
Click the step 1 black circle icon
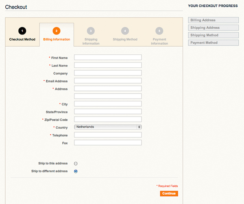coord(22,31)
